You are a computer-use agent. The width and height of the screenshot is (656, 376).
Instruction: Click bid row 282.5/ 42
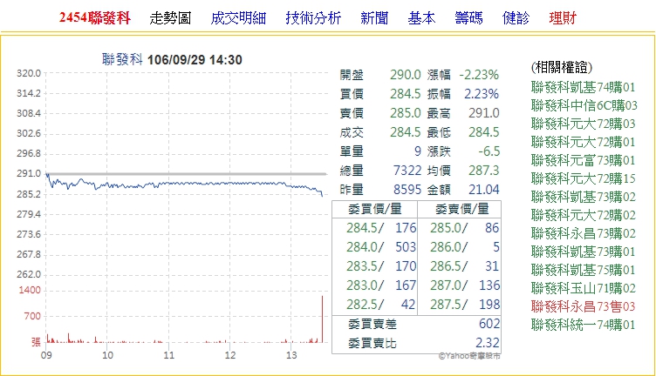pyautogui.click(x=381, y=305)
